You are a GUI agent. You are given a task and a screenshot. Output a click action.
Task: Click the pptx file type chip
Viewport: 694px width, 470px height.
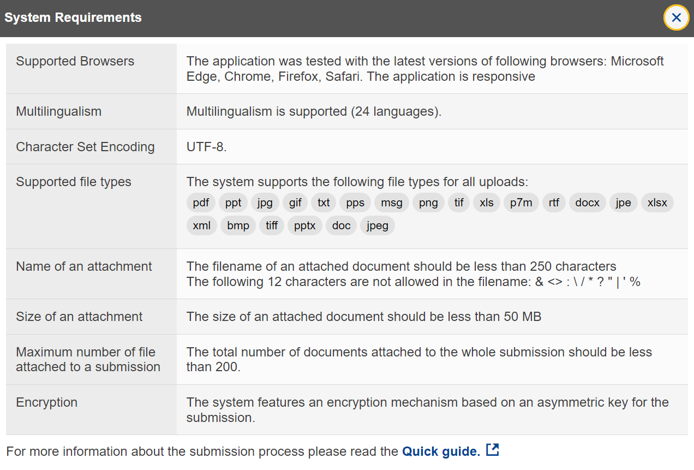(305, 225)
